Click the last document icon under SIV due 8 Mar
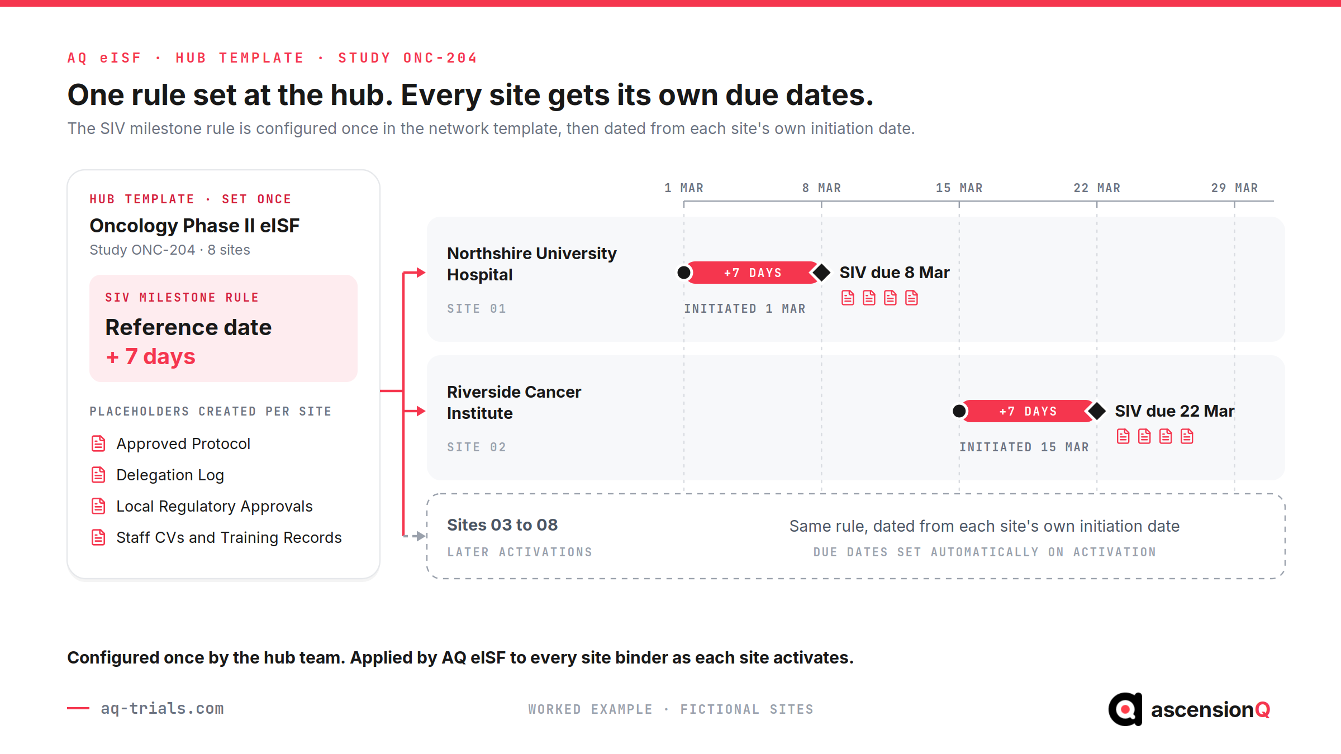 (911, 298)
